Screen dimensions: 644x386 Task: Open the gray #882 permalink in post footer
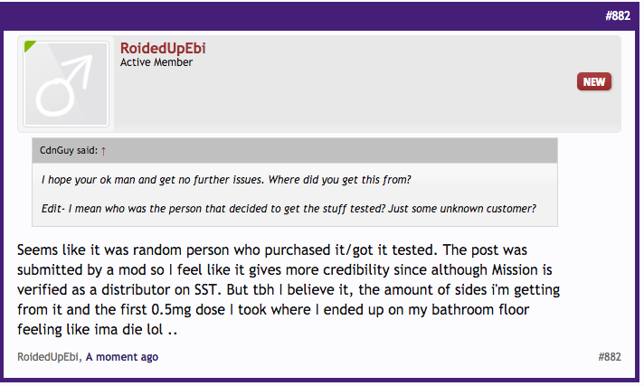click(x=609, y=357)
